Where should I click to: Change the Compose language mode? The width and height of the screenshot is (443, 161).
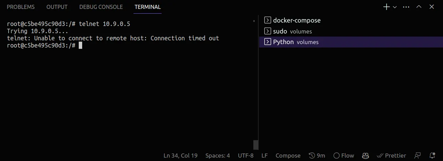pyautogui.click(x=288, y=156)
